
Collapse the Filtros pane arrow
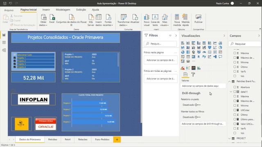[x=176, y=36]
